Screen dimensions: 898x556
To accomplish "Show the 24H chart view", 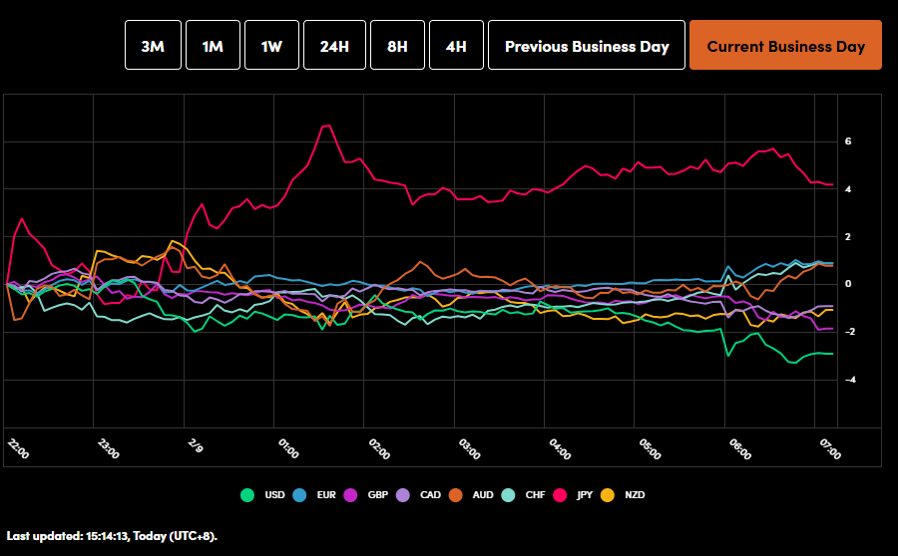I will click(334, 46).
